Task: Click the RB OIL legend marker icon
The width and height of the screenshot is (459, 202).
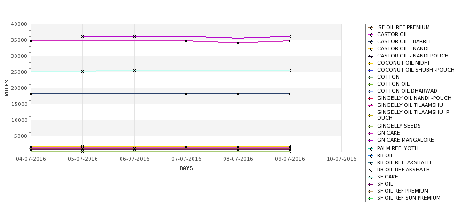Action: 370,156
